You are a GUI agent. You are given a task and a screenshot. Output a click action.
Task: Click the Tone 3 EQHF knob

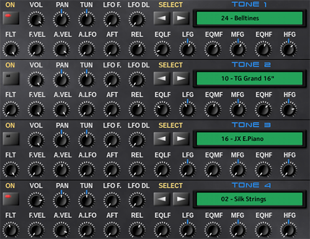pos(263,170)
